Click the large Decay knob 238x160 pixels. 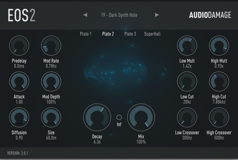click(x=97, y=118)
